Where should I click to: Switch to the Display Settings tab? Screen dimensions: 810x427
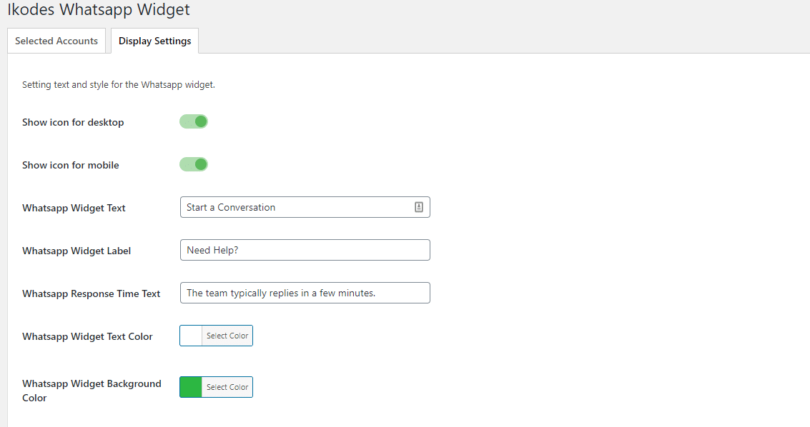pyautogui.click(x=154, y=41)
